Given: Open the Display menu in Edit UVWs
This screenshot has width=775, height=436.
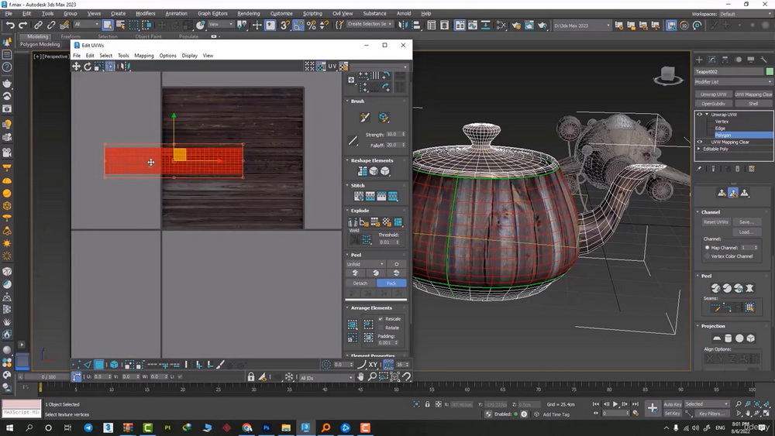Looking at the screenshot, I should point(189,56).
